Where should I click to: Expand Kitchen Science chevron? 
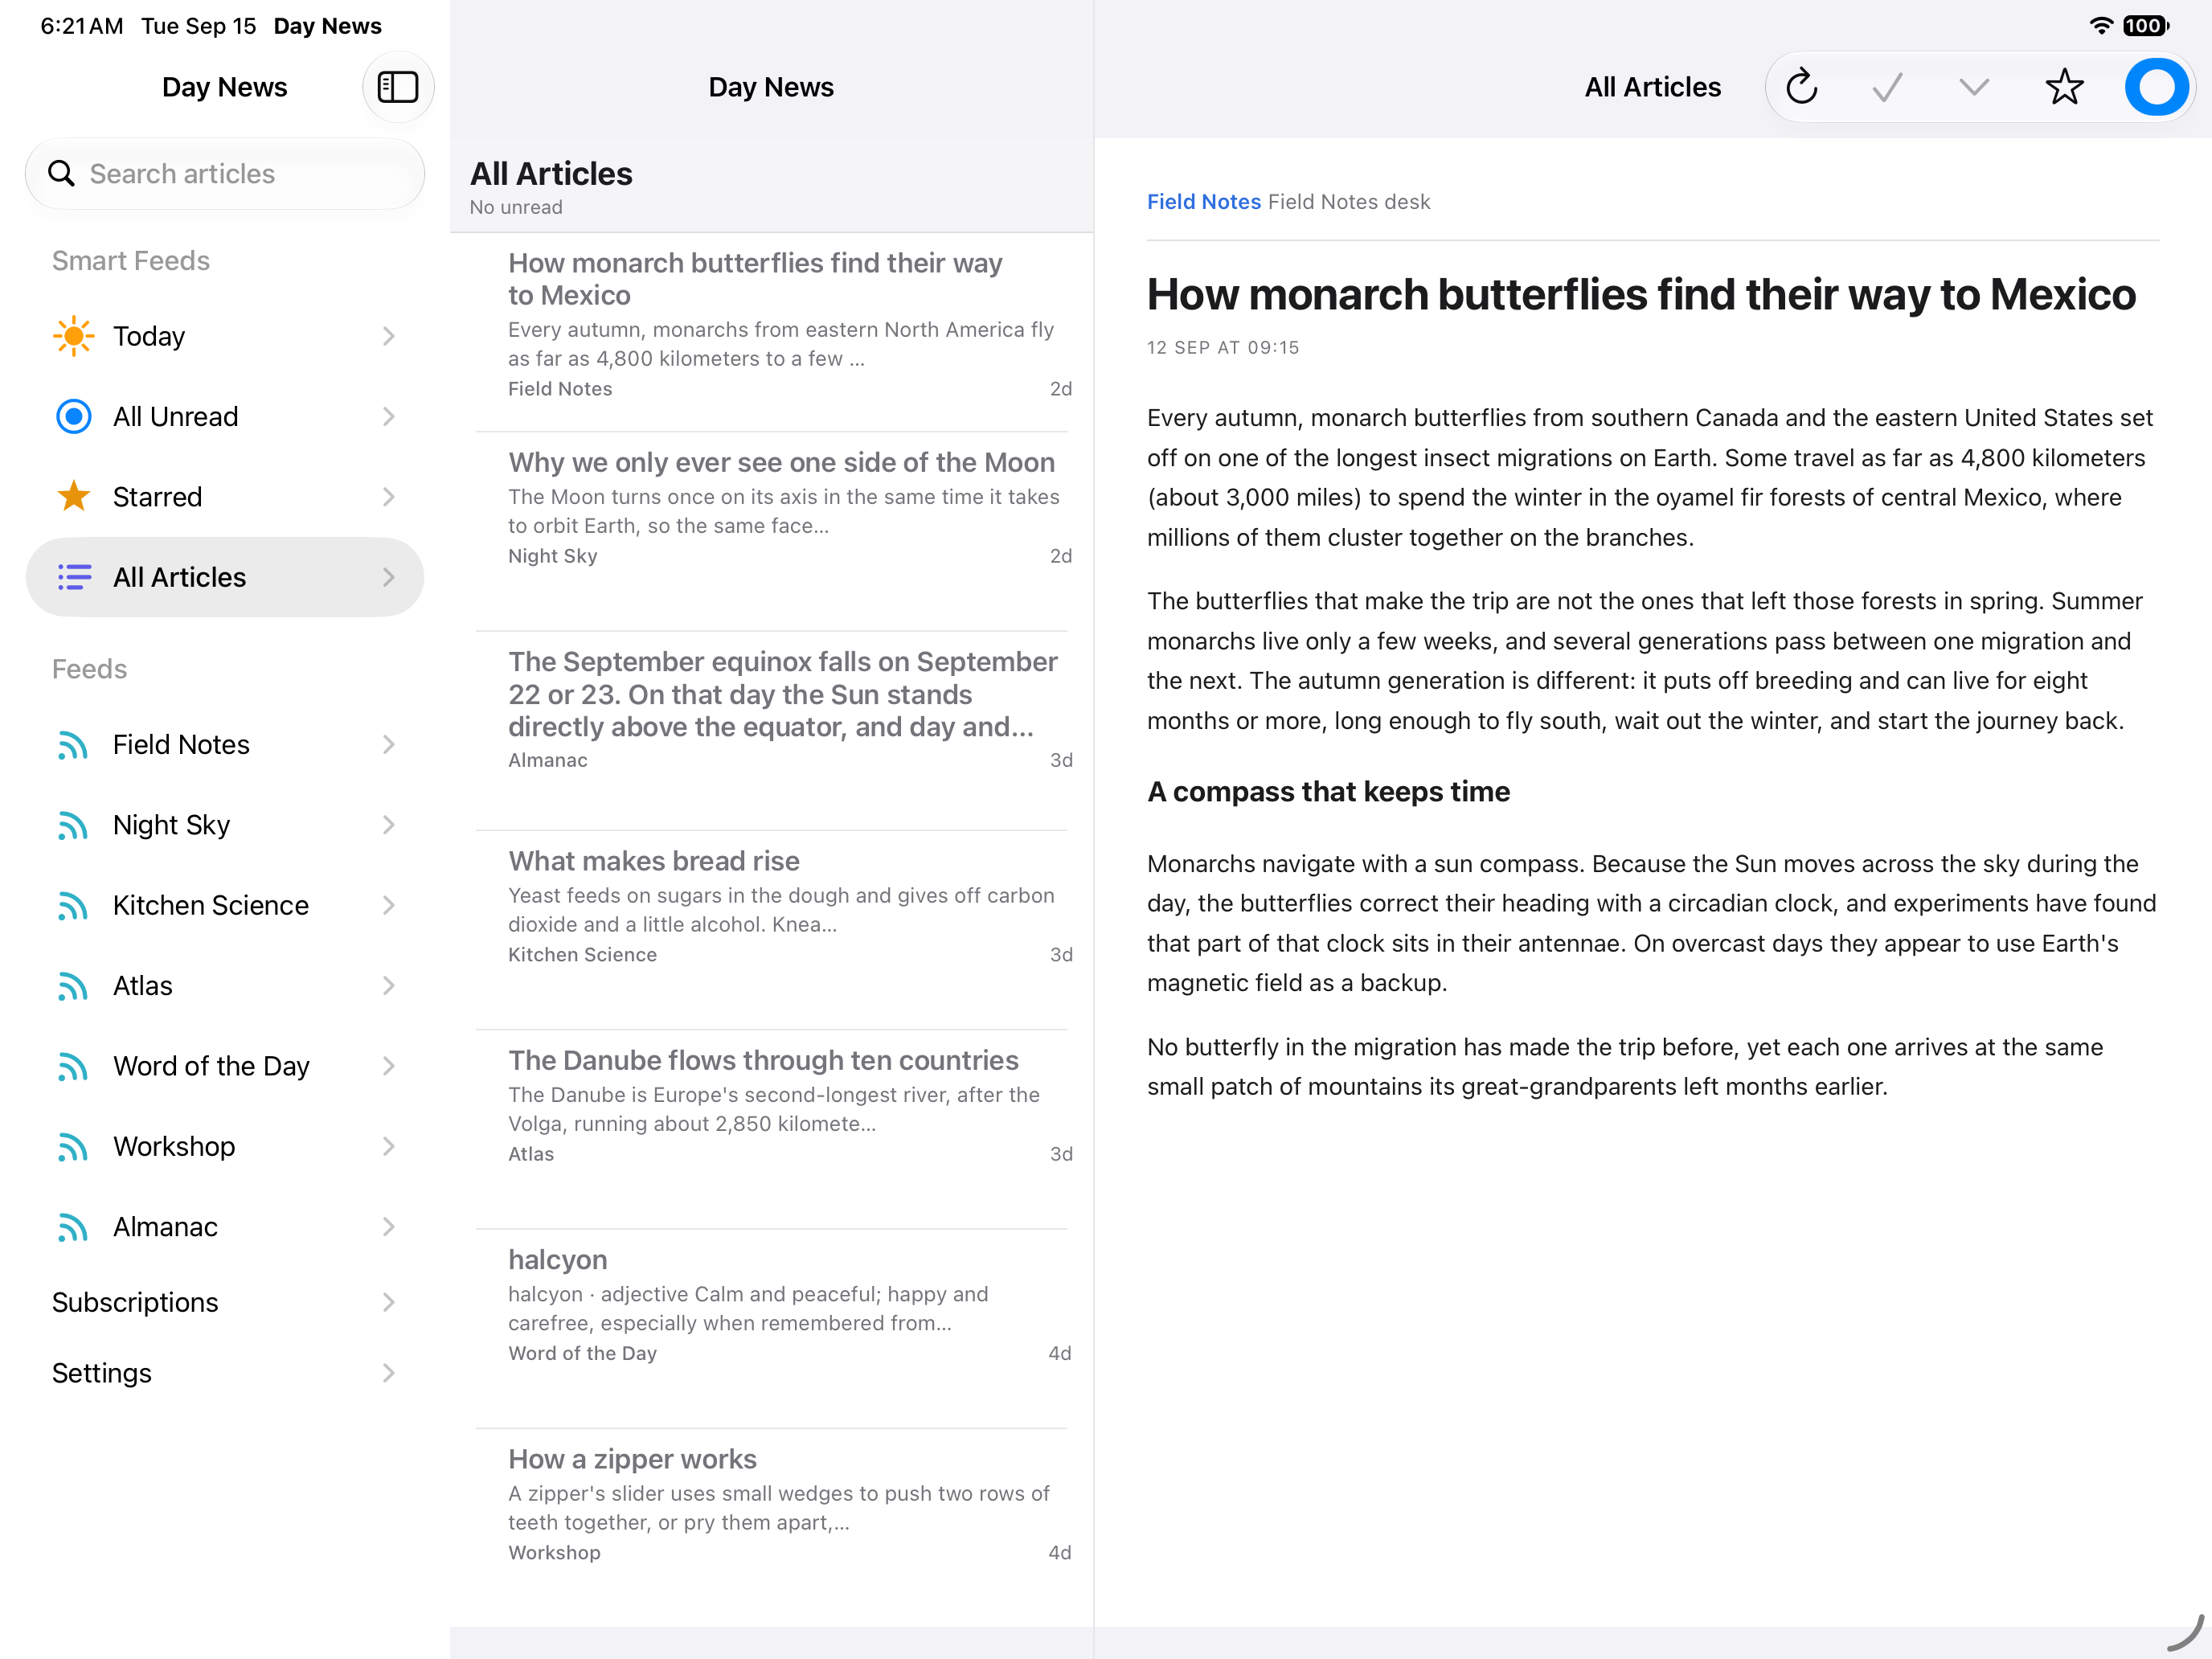coord(389,906)
